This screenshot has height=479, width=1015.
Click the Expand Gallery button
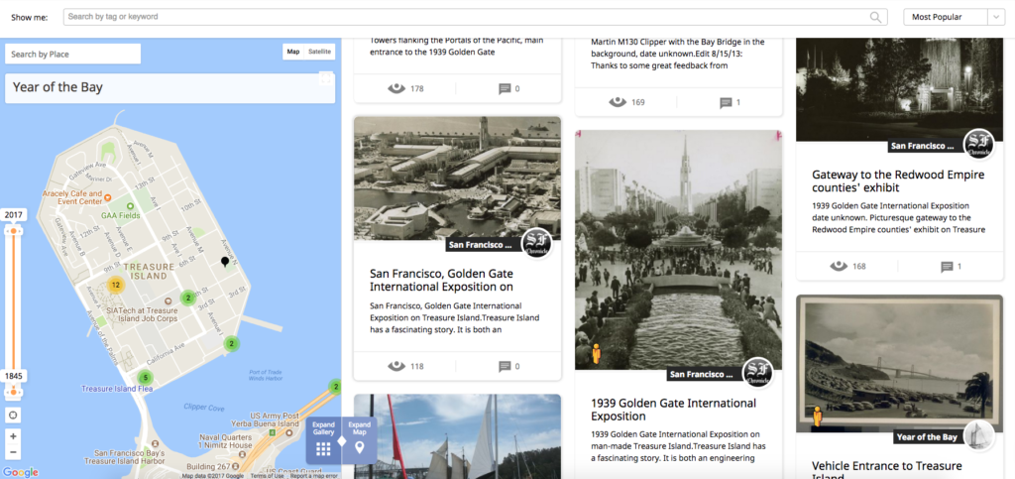324,439
